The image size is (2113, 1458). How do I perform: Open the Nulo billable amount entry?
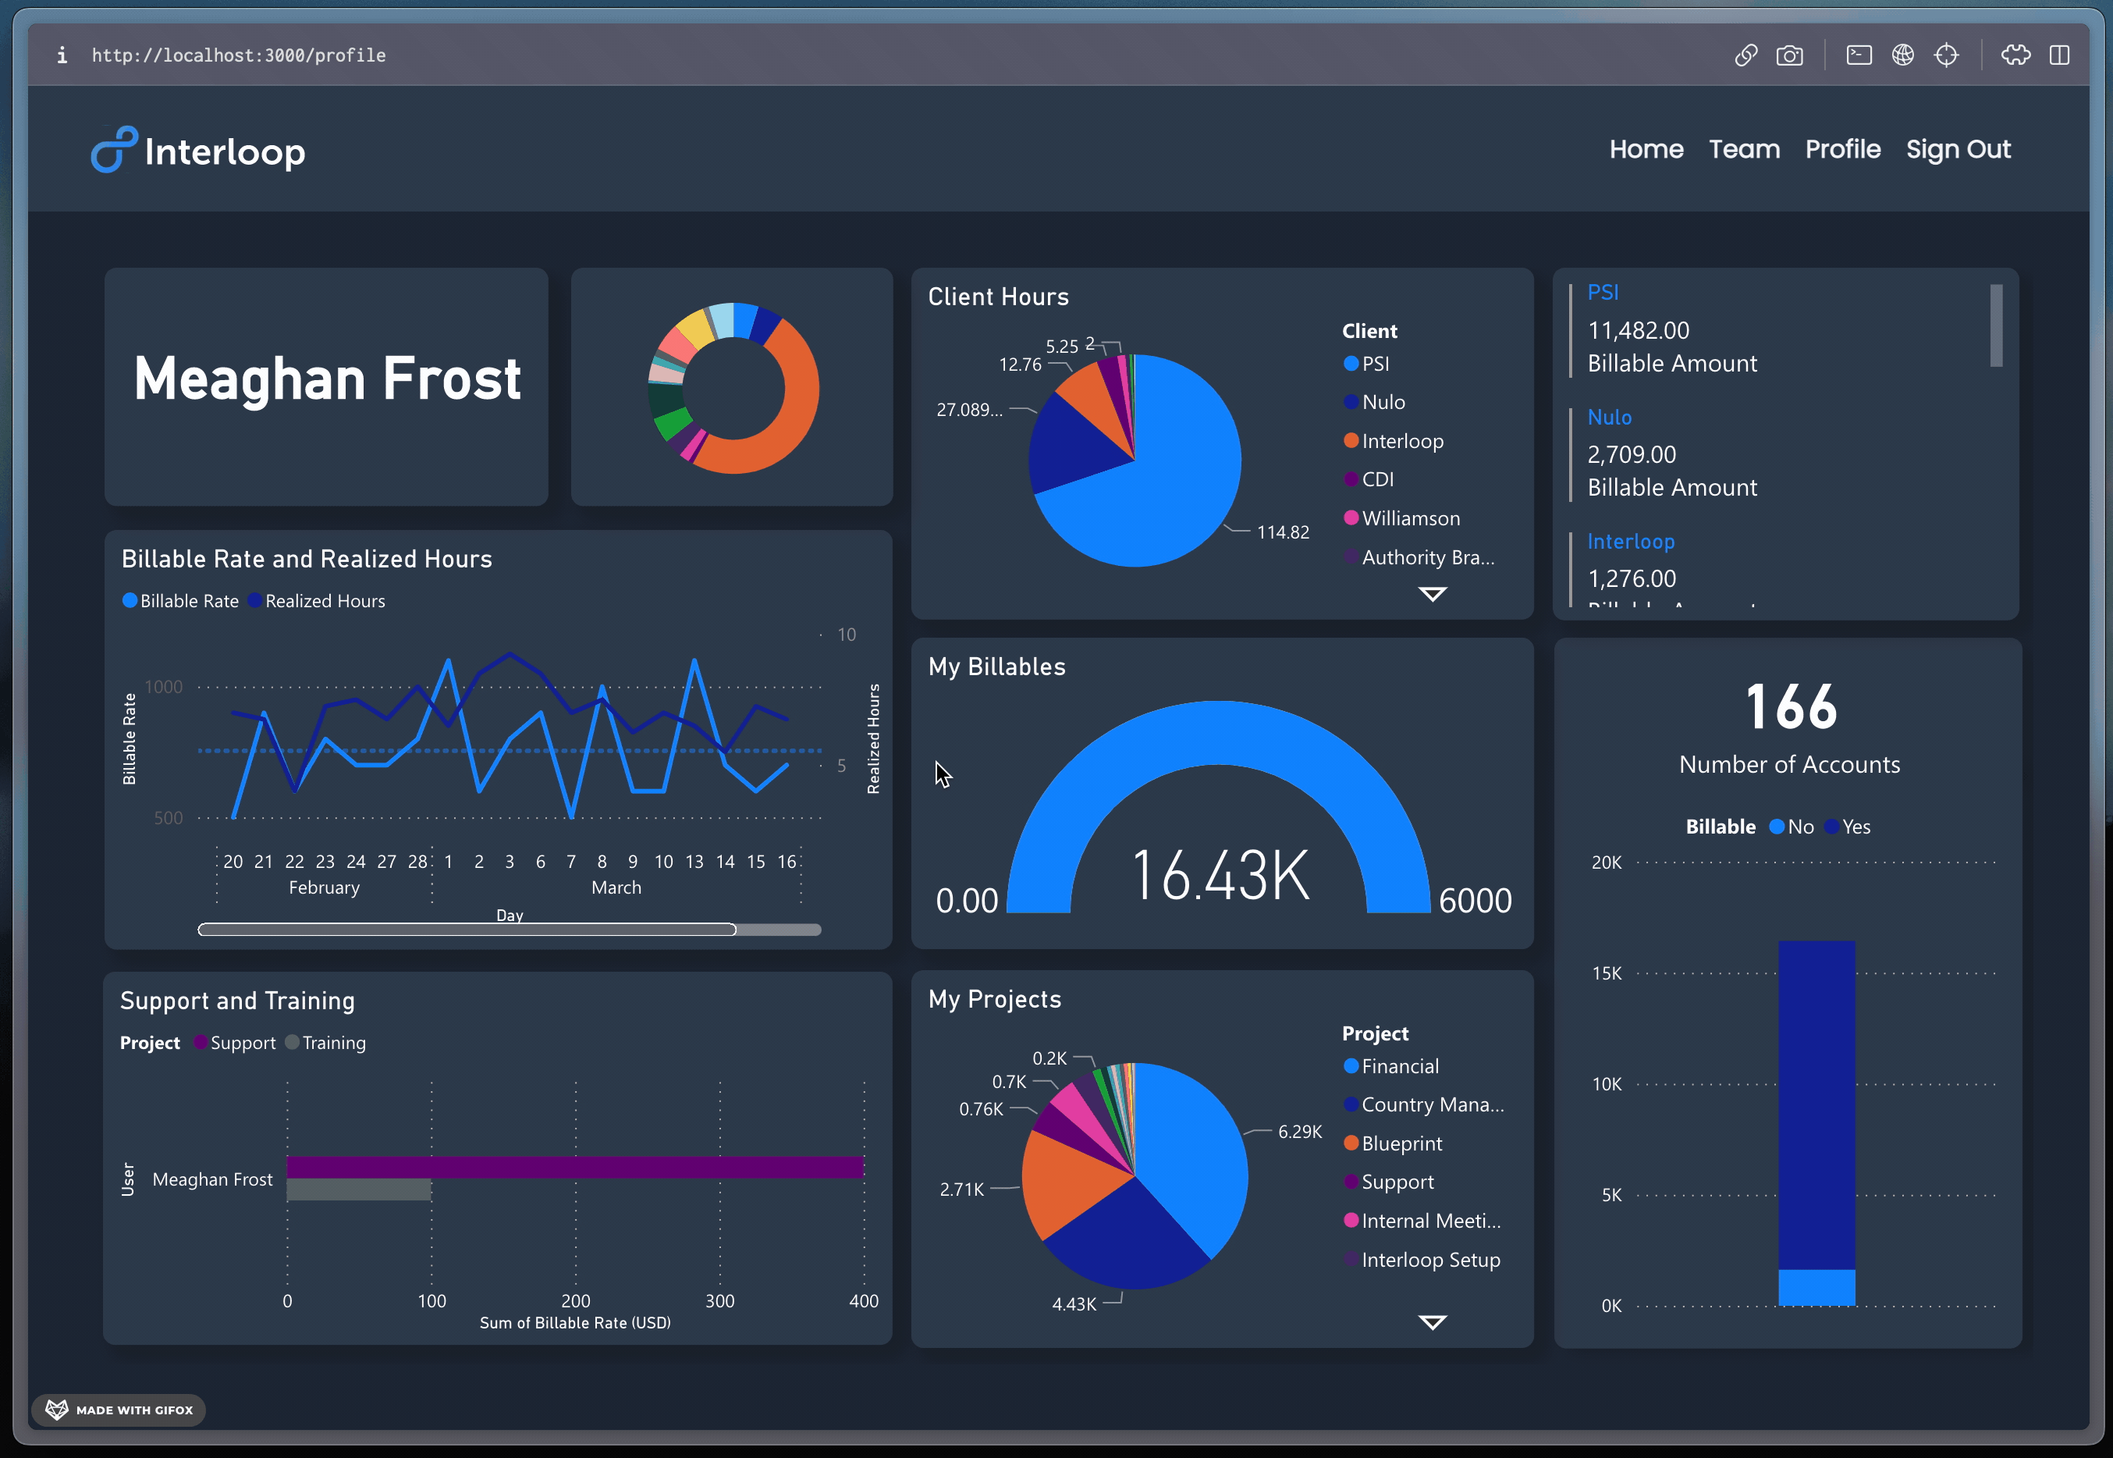coord(1671,454)
